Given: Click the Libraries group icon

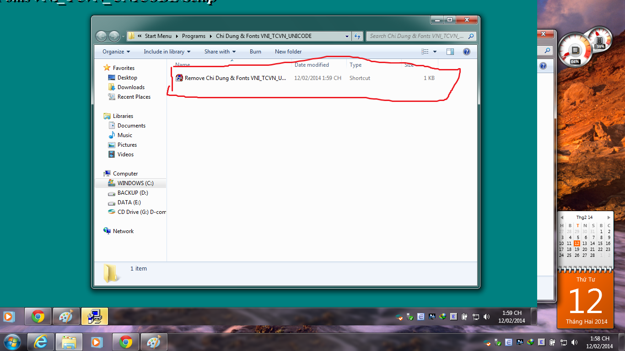Looking at the screenshot, I should [x=107, y=116].
